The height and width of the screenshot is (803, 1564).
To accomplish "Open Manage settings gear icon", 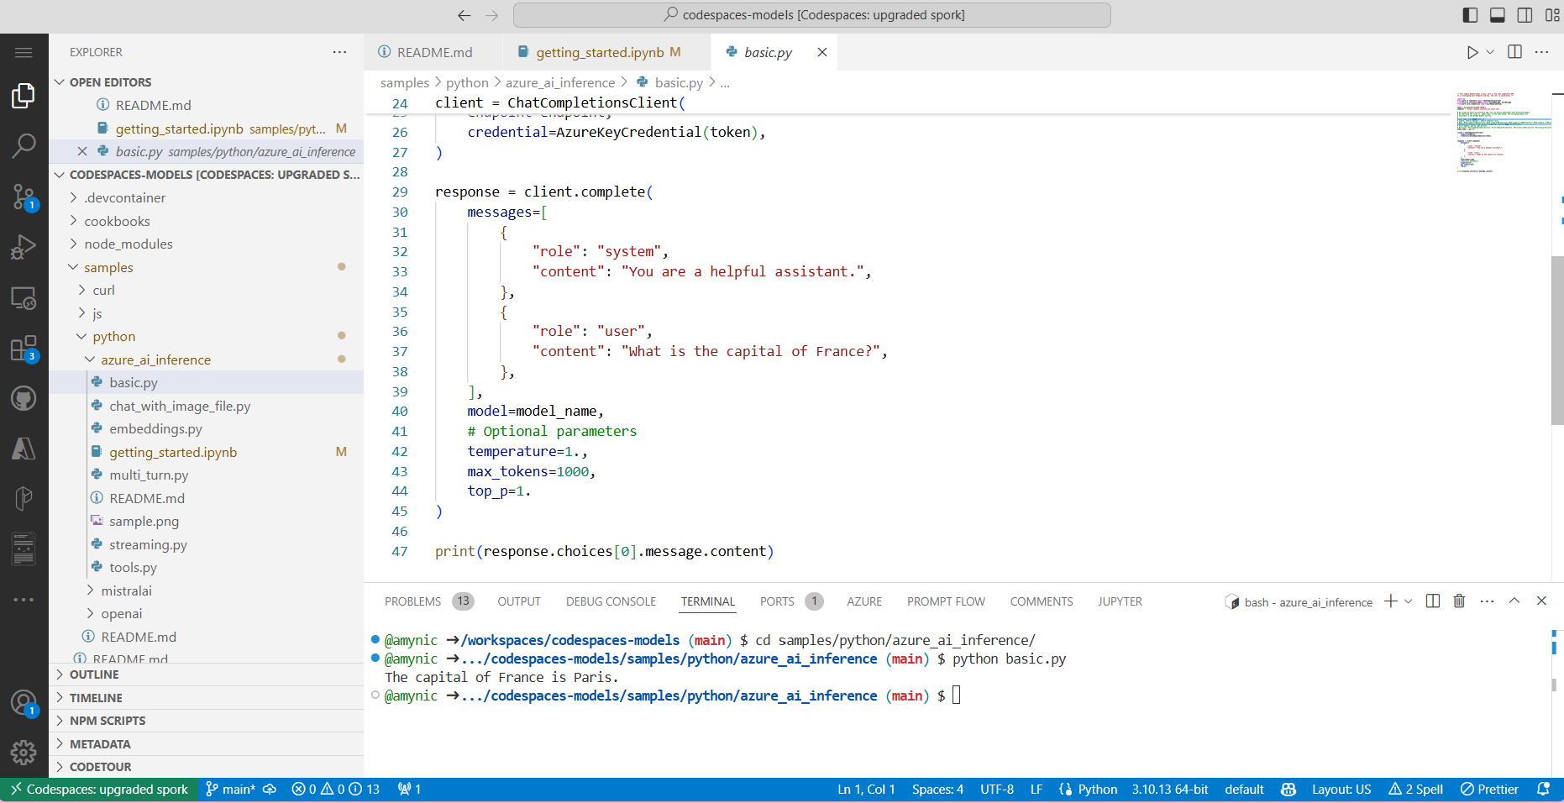I will 24,752.
